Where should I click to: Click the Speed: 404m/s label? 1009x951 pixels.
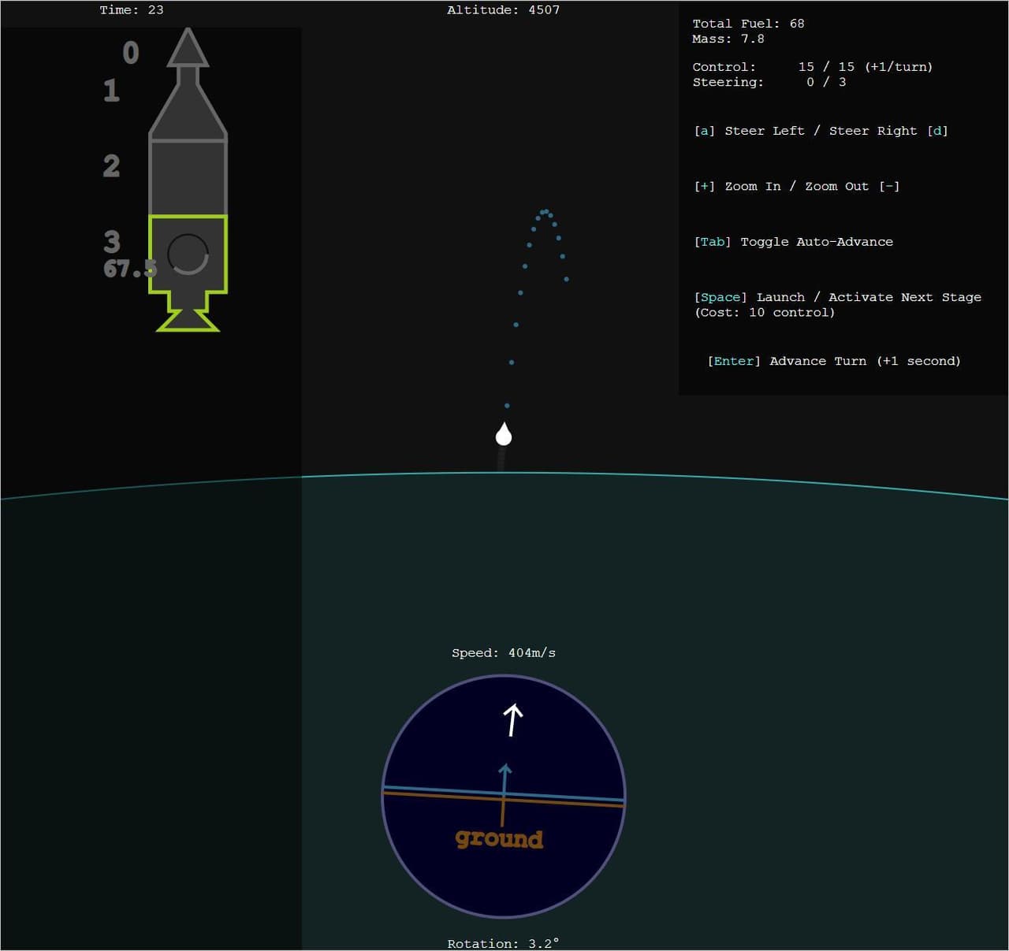[x=504, y=652]
